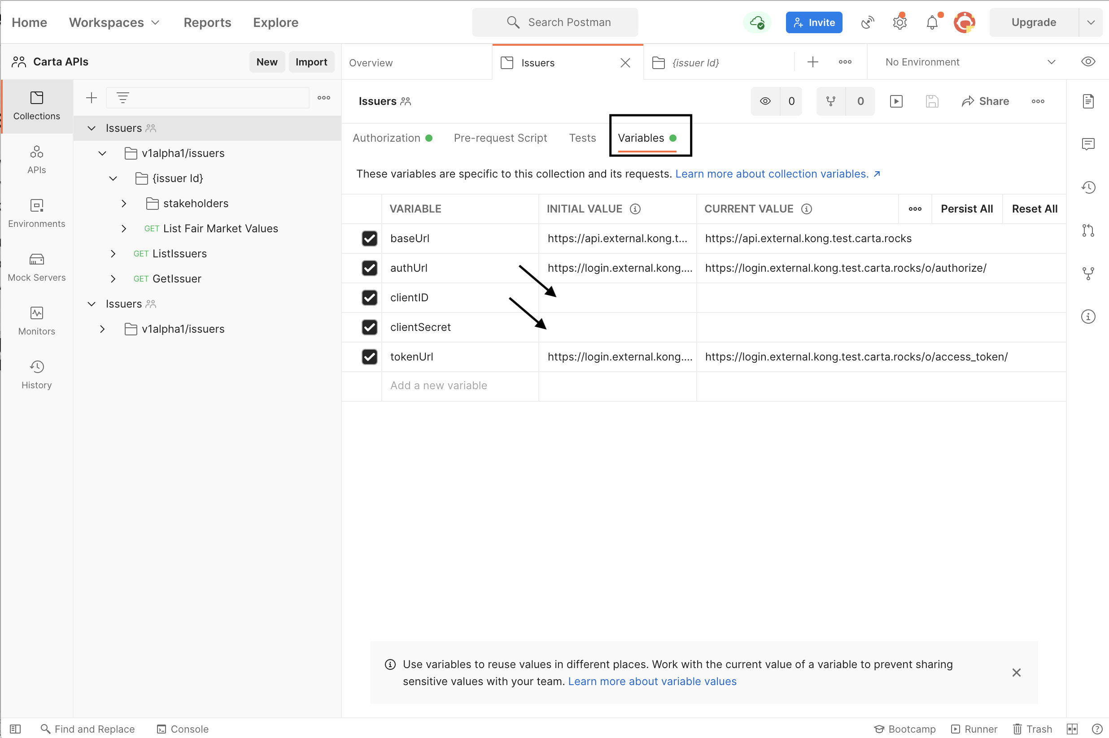
Task: Collapse the first v1alpha1/issuers folder
Action: (102, 153)
